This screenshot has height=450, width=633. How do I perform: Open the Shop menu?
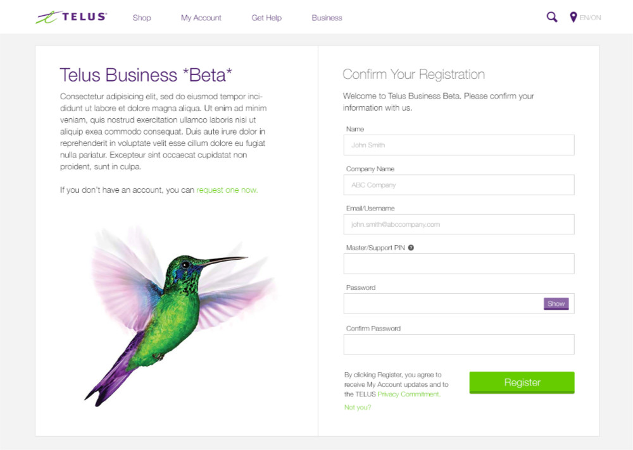click(142, 18)
